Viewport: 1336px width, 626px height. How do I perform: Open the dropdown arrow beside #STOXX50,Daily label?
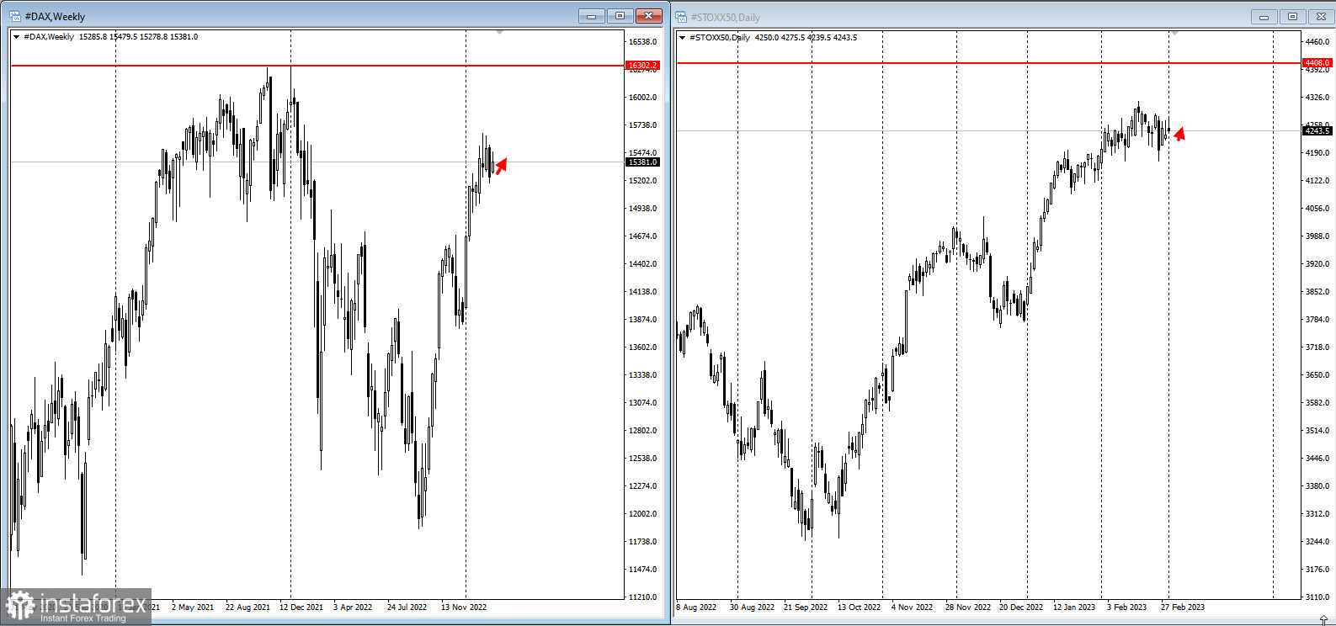pyautogui.click(x=682, y=38)
